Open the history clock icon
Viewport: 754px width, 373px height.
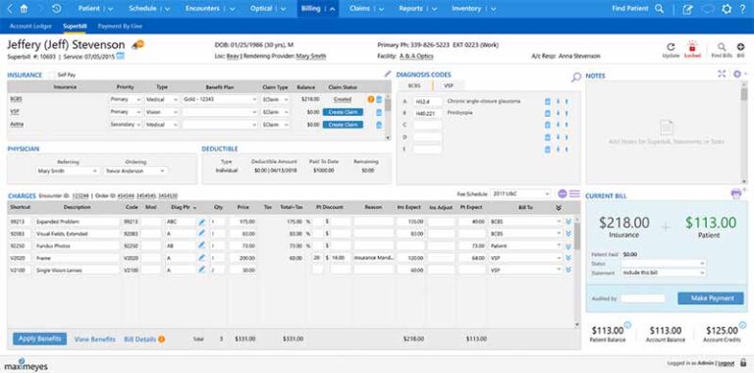(x=56, y=9)
